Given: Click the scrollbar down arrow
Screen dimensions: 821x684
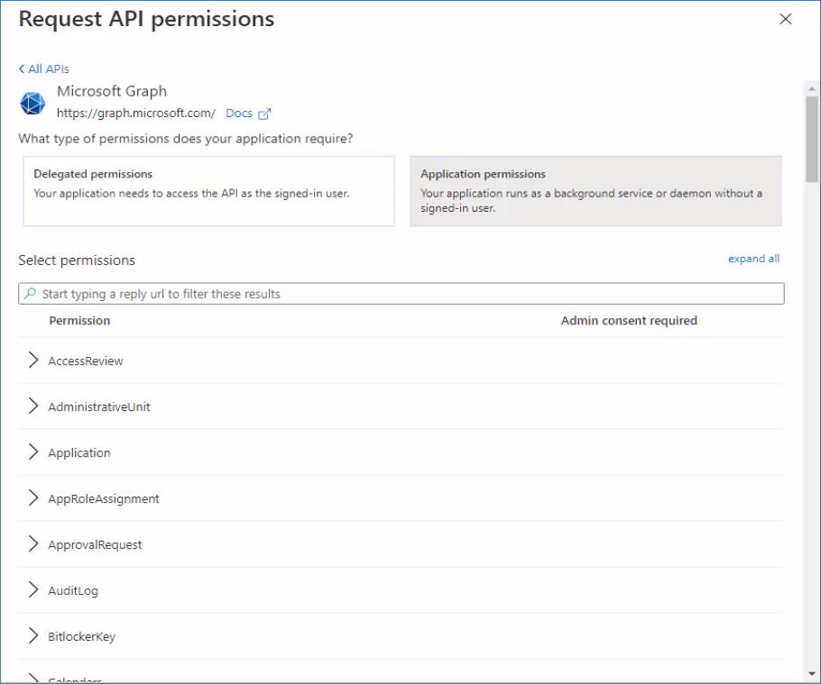Looking at the screenshot, I should (x=812, y=674).
